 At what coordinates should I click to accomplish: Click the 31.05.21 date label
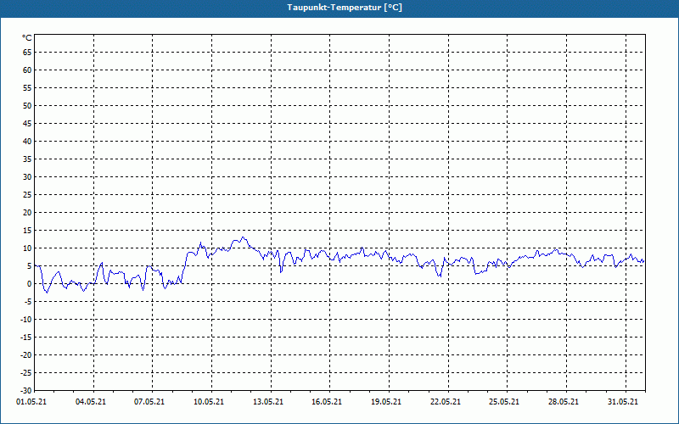[623, 402]
